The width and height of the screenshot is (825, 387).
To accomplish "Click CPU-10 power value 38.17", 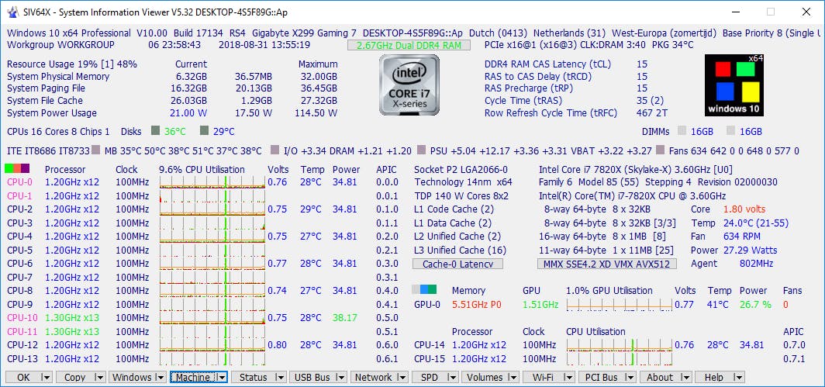I will (x=344, y=317).
